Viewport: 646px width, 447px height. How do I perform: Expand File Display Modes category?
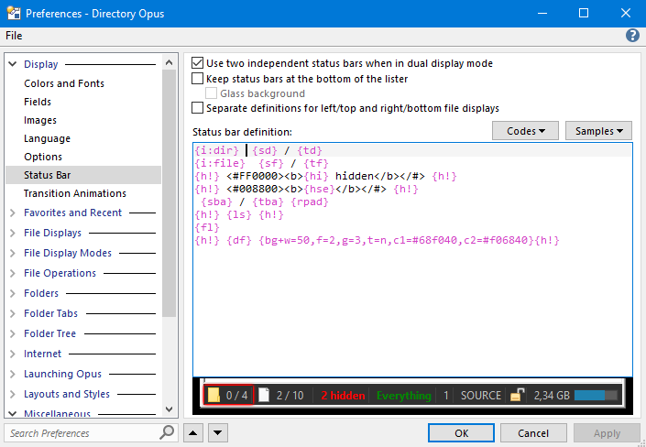13,253
